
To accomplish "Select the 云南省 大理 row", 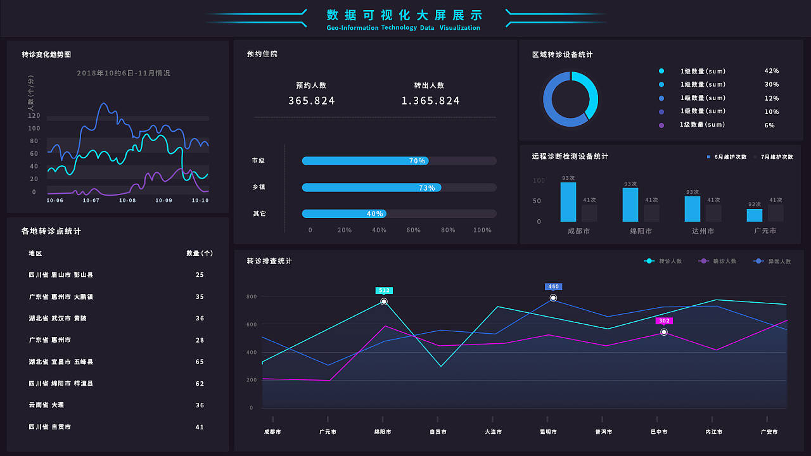I will click(x=117, y=405).
